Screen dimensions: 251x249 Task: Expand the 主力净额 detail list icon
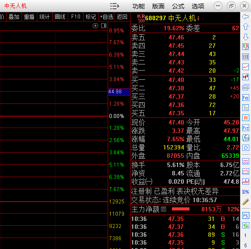pos(164,209)
